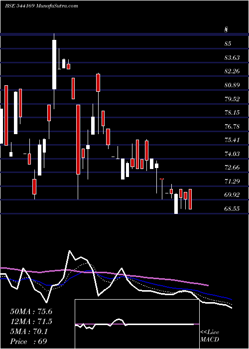This screenshot has width=249, height=349.
Task: Click the 79.52 price axis label
Action: click(x=232, y=99)
